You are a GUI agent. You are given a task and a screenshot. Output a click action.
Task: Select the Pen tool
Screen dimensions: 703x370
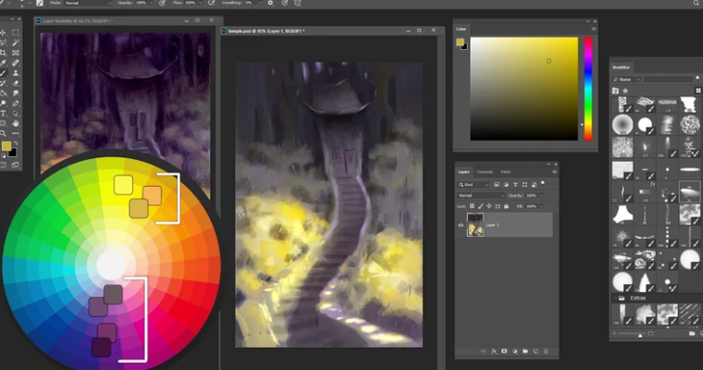15,104
